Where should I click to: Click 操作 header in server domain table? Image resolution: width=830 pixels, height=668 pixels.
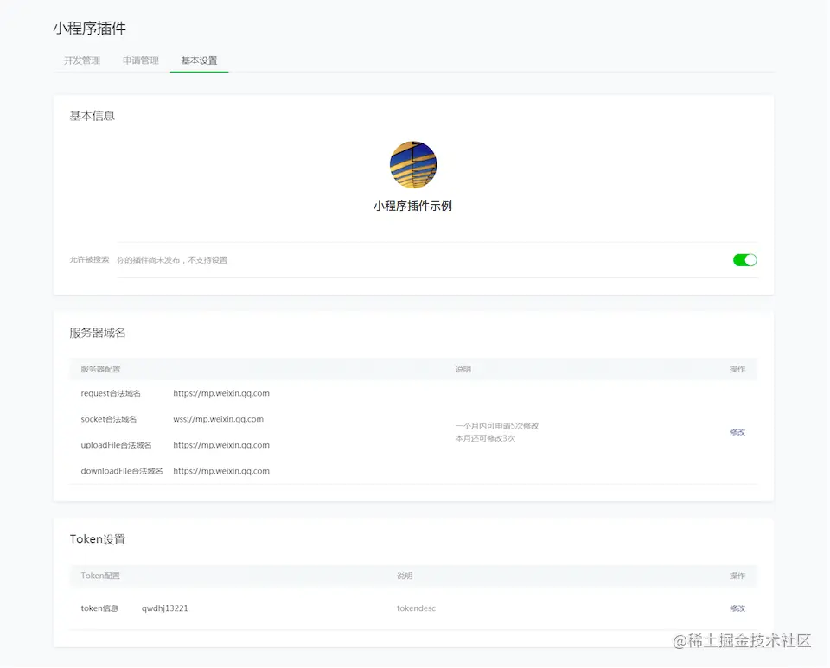coord(737,369)
